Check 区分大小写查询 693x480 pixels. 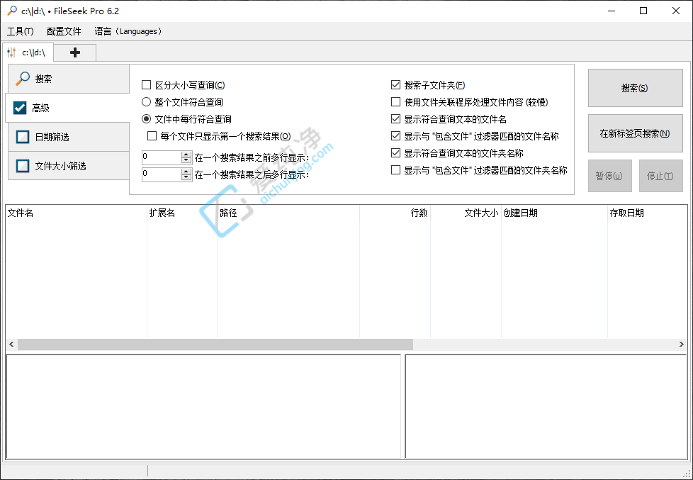[146, 84]
